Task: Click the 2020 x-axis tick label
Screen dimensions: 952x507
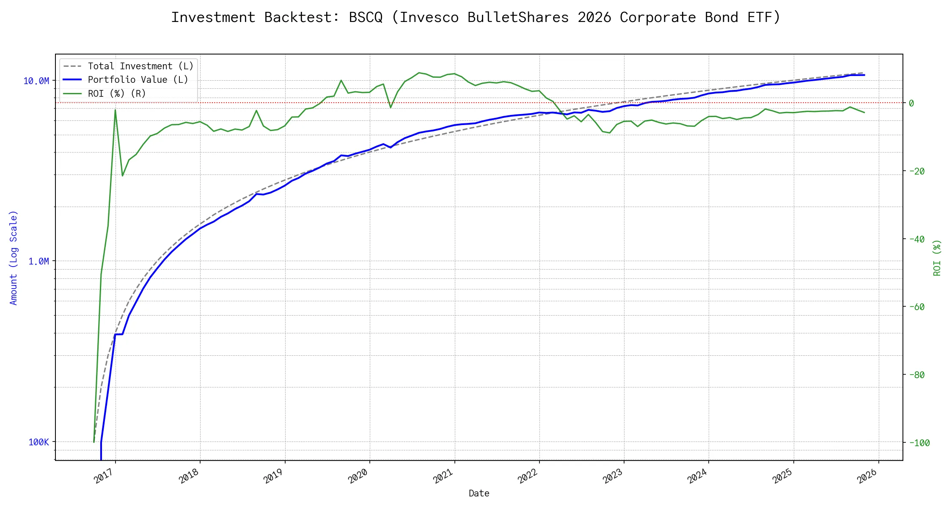Action: pyautogui.click(x=358, y=476)
